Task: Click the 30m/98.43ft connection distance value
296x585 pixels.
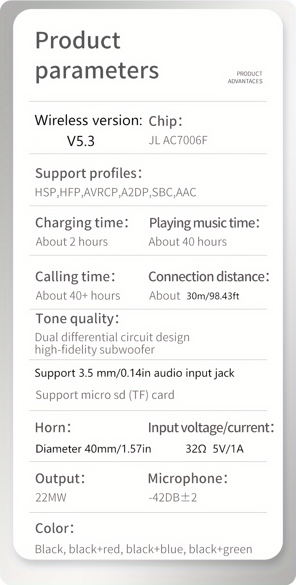Action: point(212,296)
